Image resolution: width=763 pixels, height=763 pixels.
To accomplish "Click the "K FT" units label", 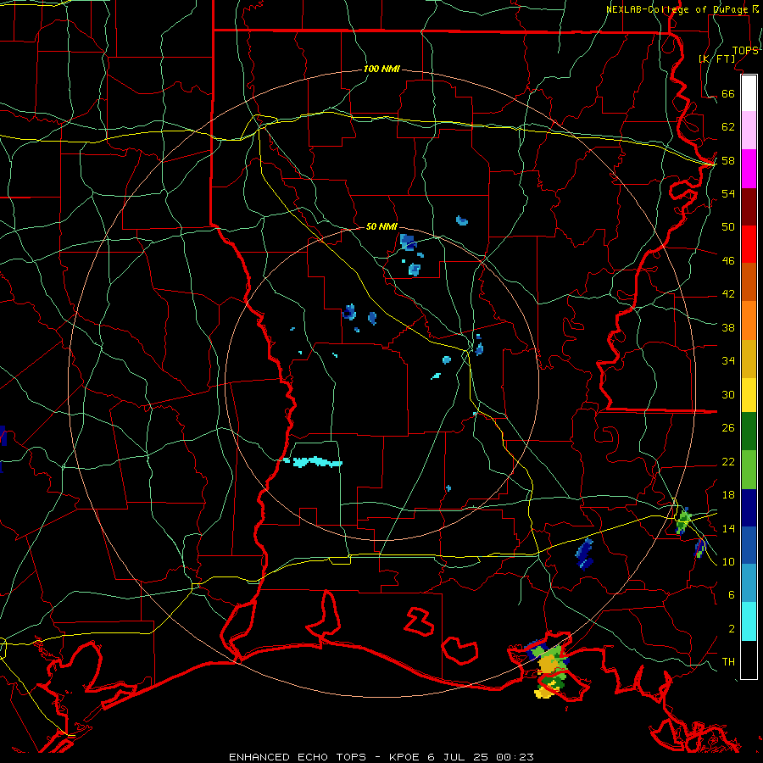I will pyautogui.click(x=717, y=58).
